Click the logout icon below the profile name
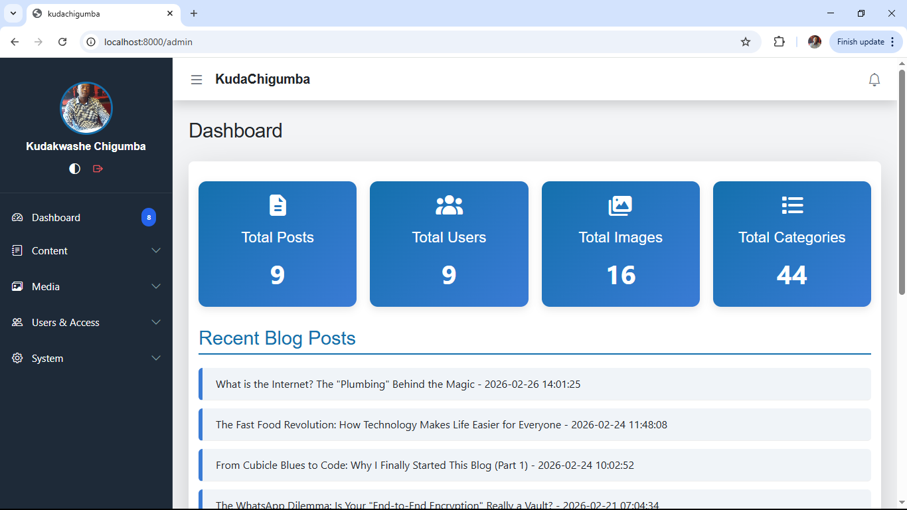 click(98, 169)
